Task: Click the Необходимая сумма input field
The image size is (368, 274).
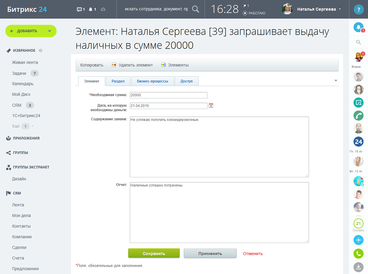Action: click(x=168, y=95)
